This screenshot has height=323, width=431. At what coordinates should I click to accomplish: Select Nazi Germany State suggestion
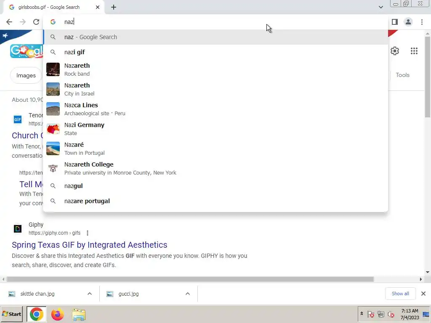coord(215,129)
